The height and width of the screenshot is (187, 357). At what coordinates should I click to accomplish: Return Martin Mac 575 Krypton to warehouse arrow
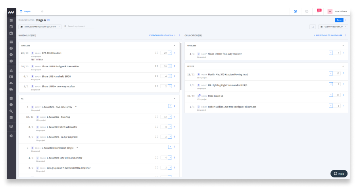click(331, 74)
